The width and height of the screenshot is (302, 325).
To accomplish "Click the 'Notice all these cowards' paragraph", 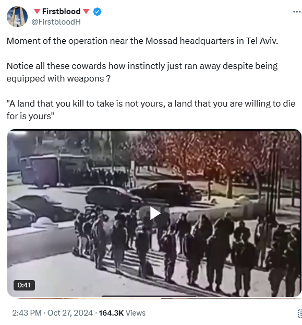I will click(142, 72).
